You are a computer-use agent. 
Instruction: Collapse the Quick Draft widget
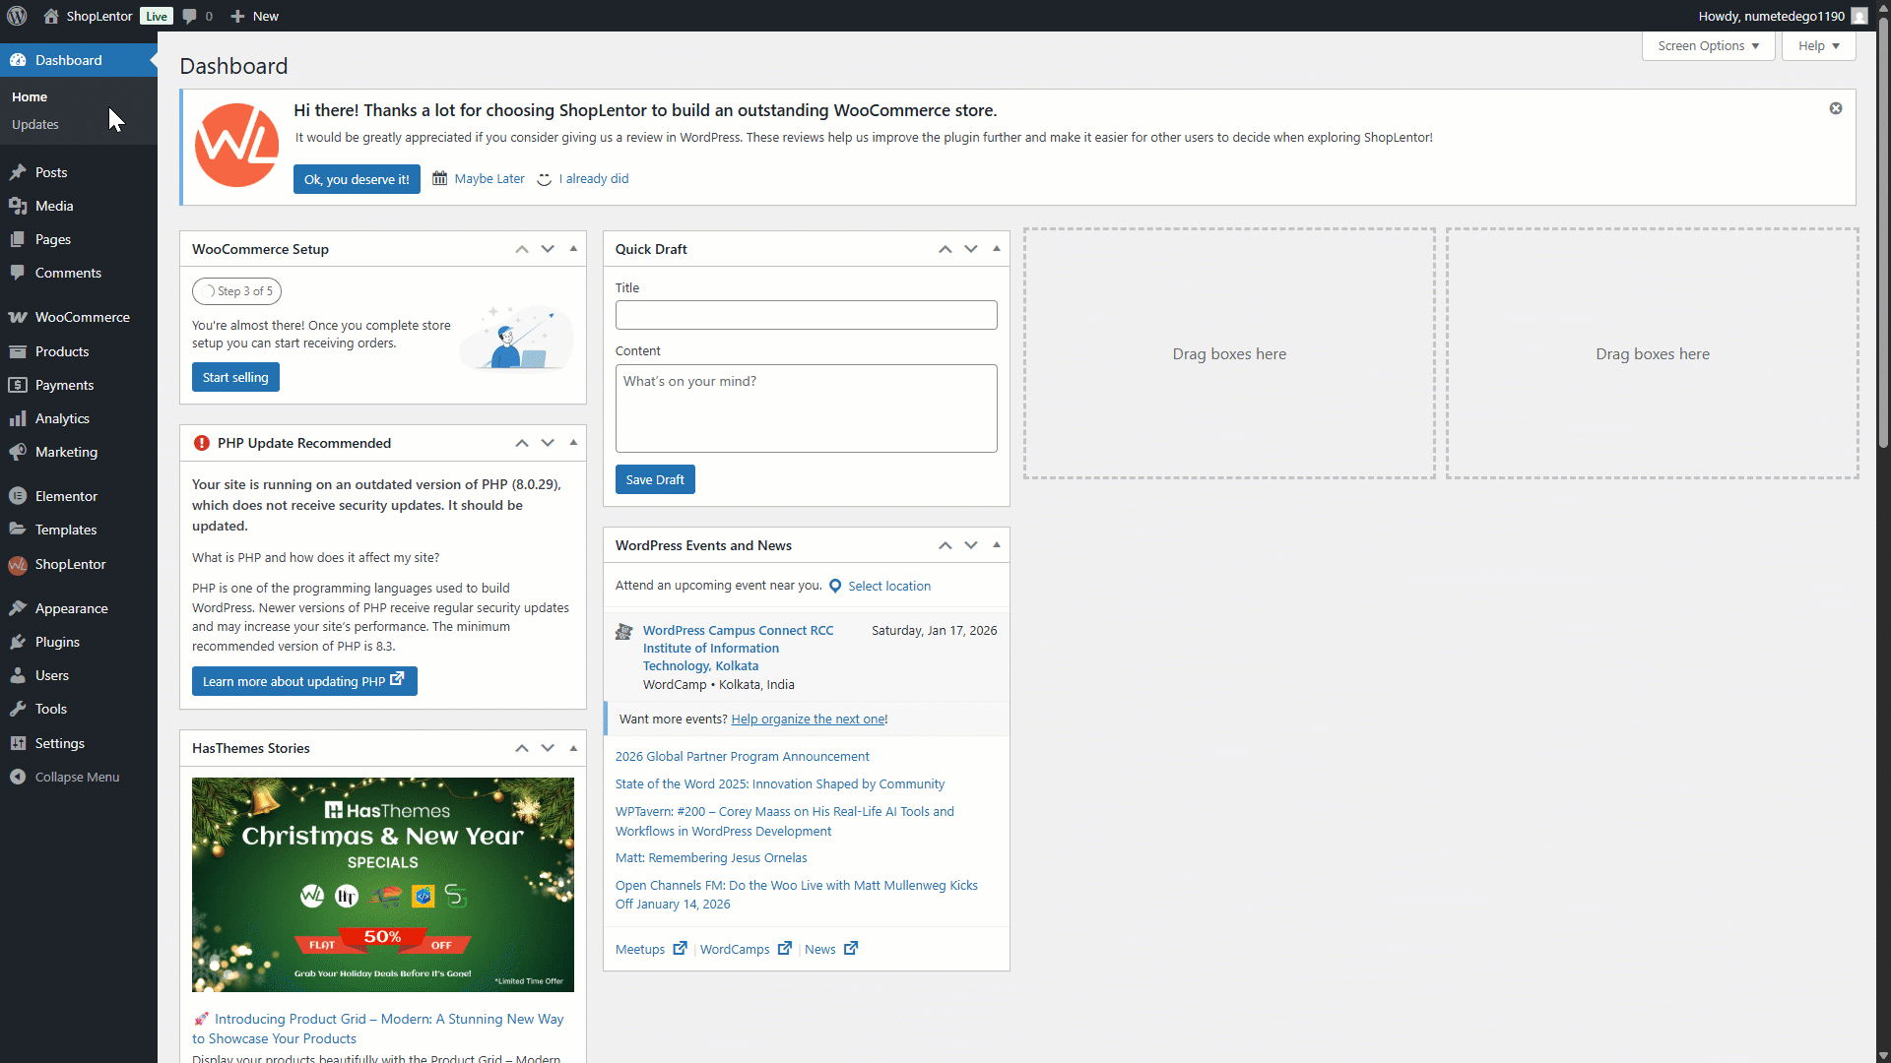996,249
